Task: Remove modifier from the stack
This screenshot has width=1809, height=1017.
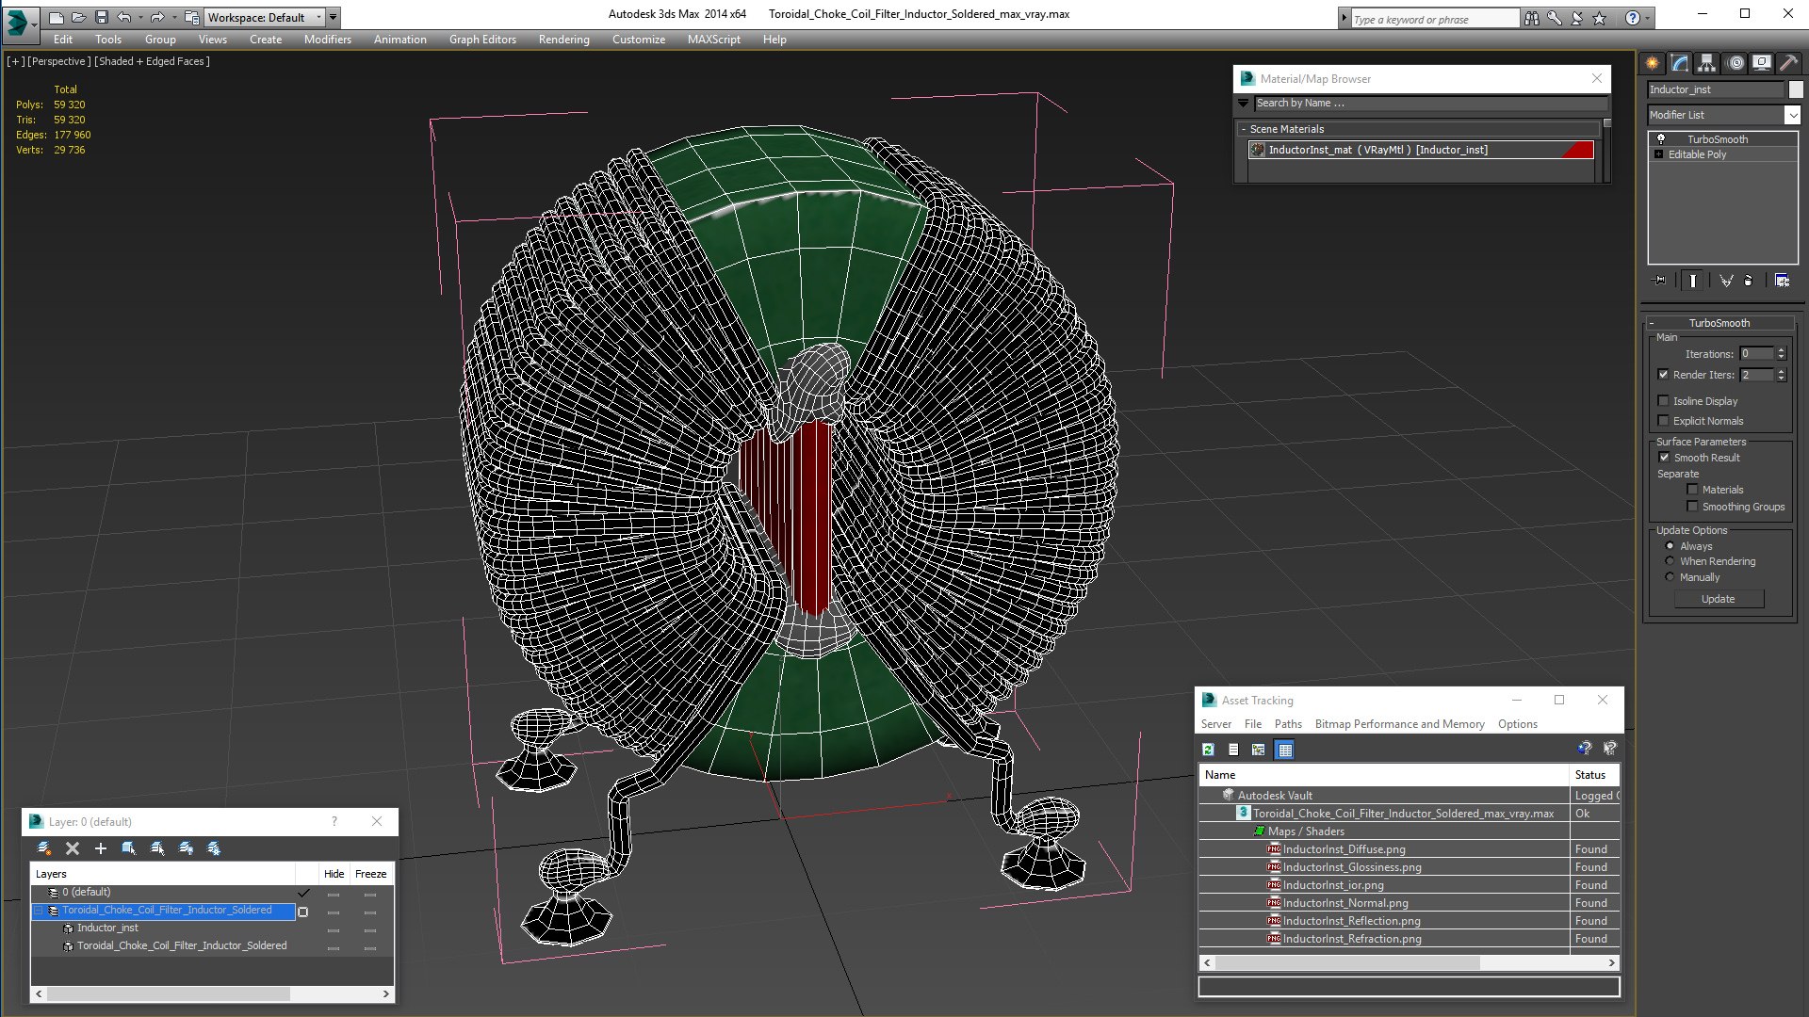Action: click(1749, 281)
